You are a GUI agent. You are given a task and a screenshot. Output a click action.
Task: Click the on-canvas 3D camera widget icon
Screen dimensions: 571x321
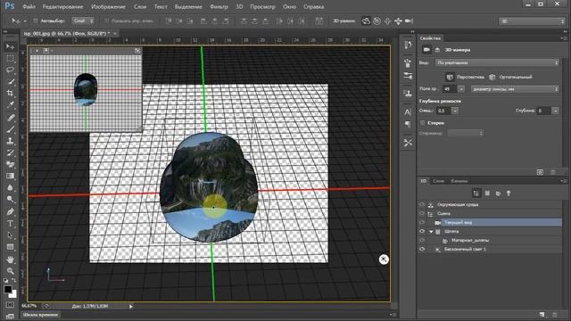(x=384, y=259)
